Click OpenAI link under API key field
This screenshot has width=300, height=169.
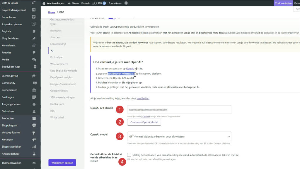[x=146, y=116]
